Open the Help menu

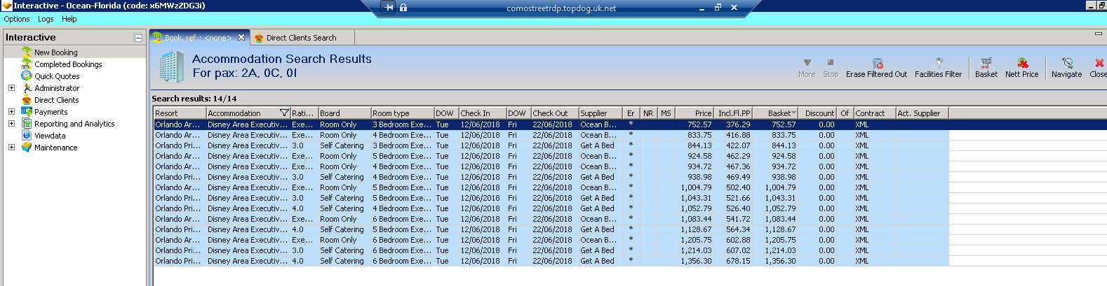(69, 19)
